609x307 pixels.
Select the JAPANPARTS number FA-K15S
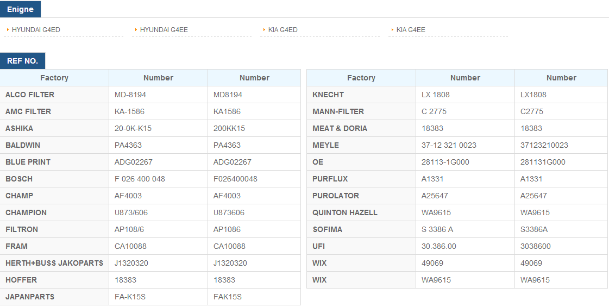(x=130, y=297)
